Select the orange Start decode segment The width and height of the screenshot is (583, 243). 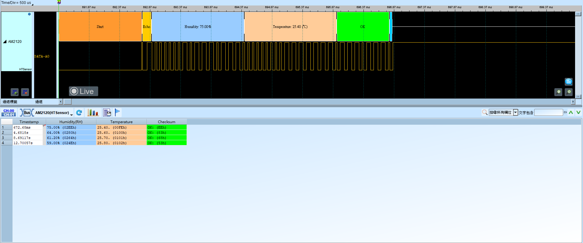point(100,27)
